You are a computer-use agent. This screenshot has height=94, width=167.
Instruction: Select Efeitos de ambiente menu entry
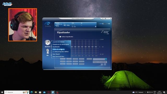click(58, 49)
